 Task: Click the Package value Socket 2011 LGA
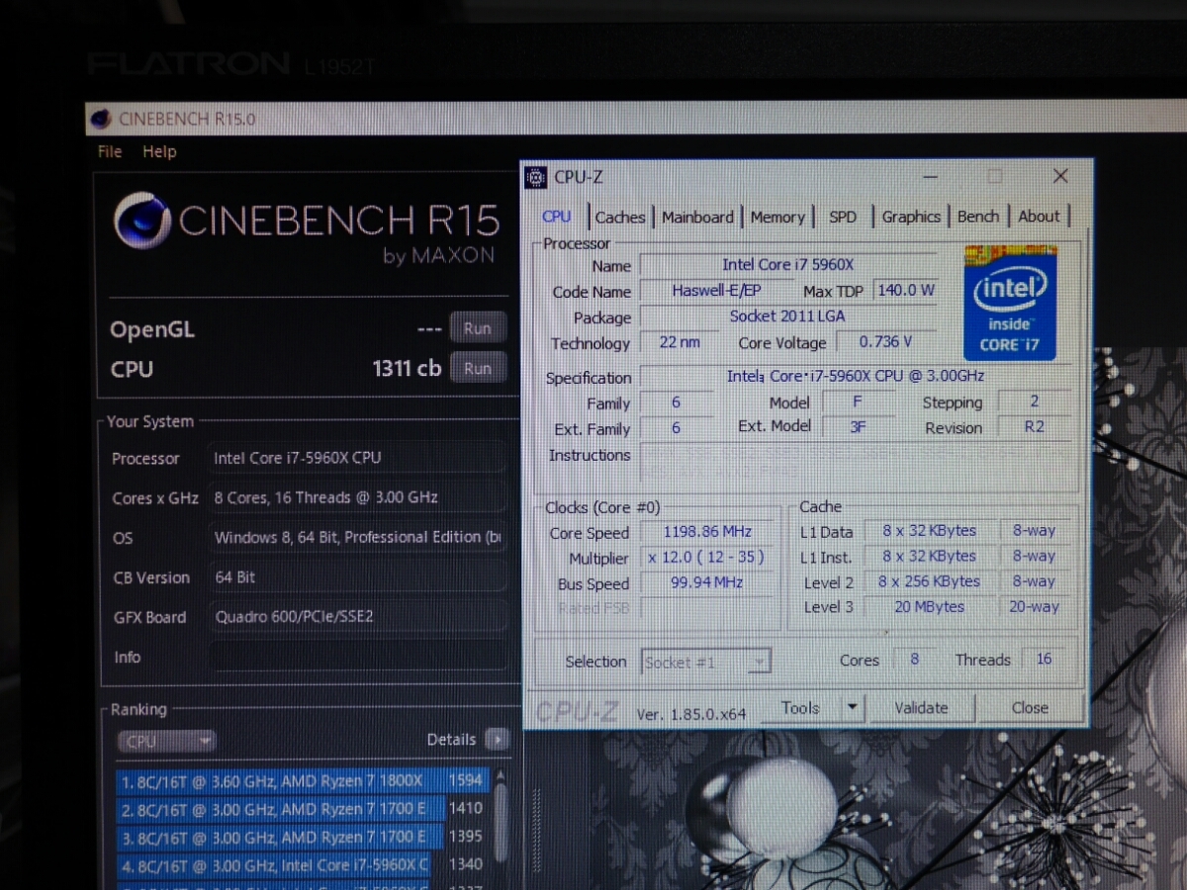(788, 316)
